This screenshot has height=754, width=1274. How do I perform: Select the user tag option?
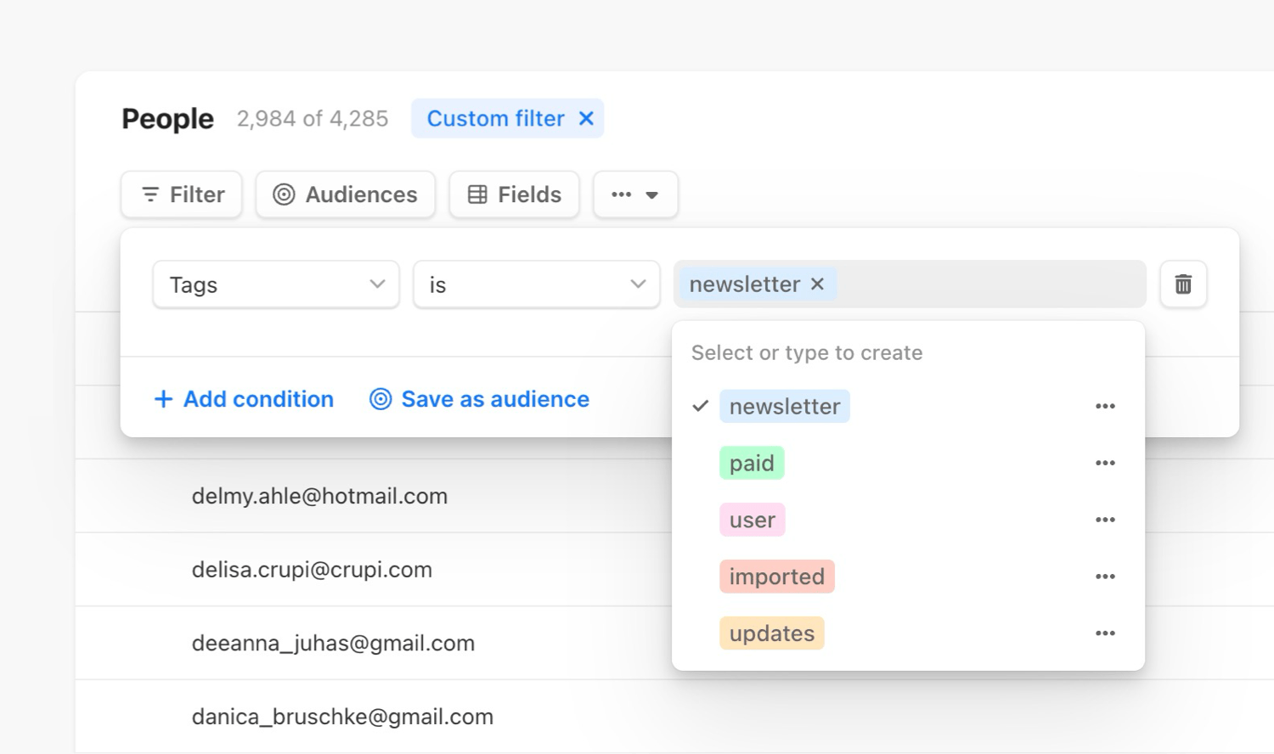753,520
